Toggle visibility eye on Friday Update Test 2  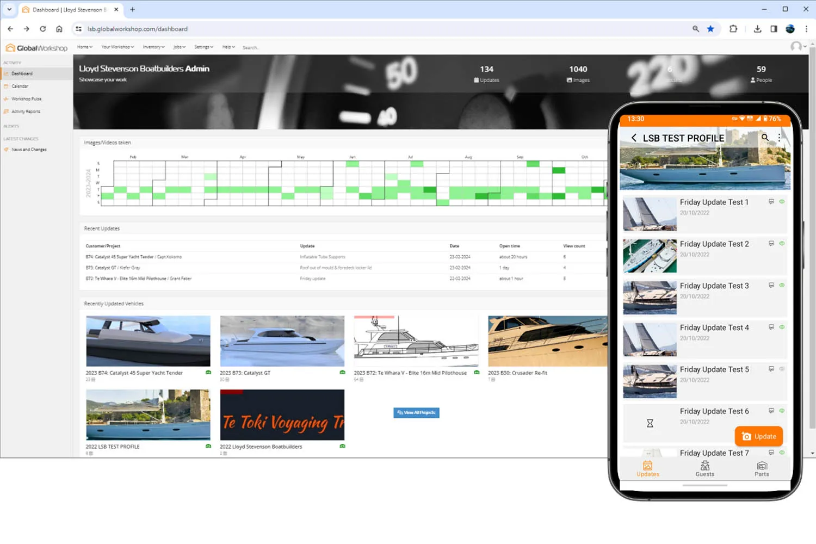tap(782, 244)
